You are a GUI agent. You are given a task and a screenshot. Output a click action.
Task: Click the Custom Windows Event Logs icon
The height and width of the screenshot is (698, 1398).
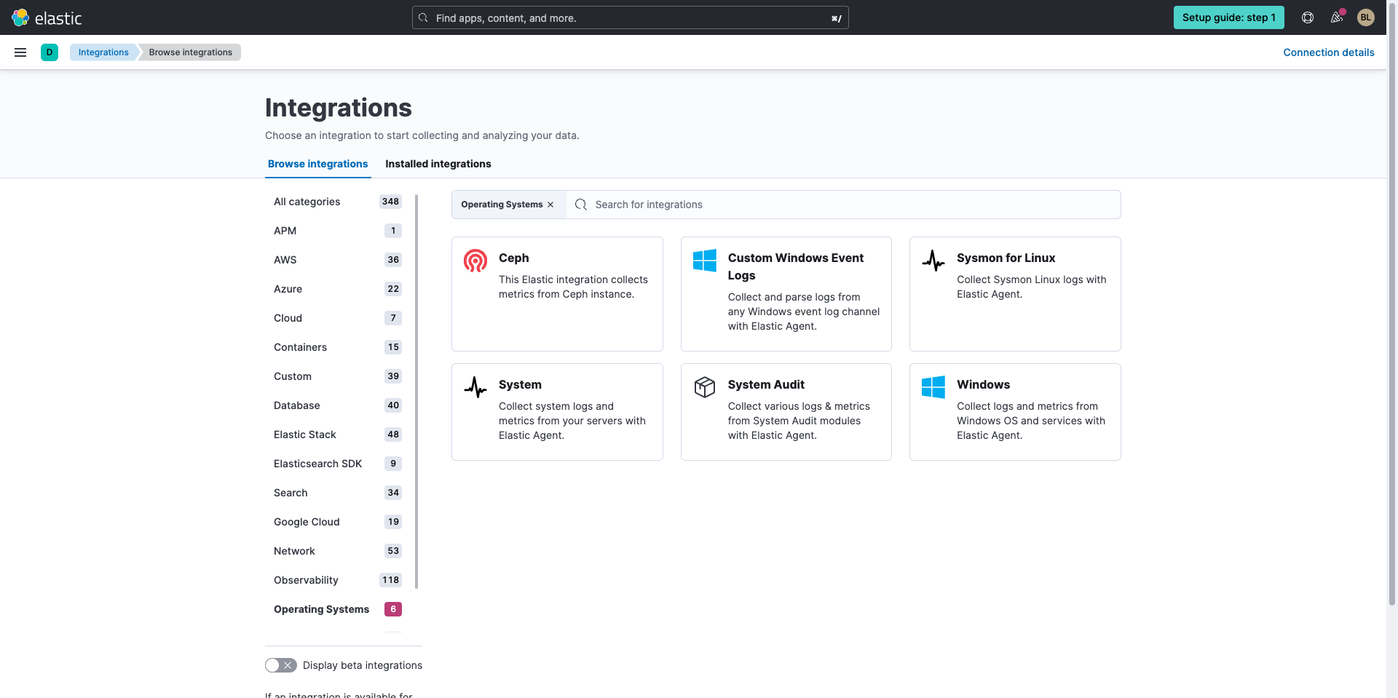[705, 261]
